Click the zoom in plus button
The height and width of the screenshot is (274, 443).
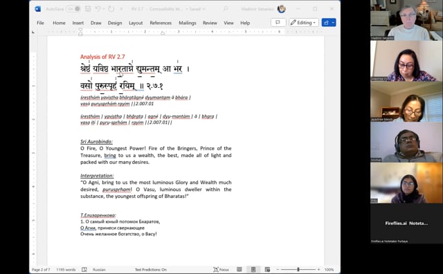(318, 269)
